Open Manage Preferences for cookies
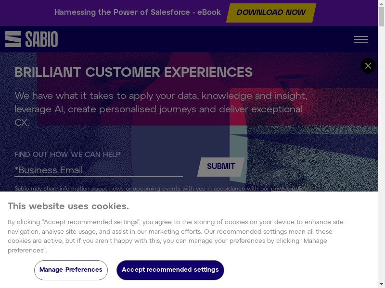 tap(71, 270)
